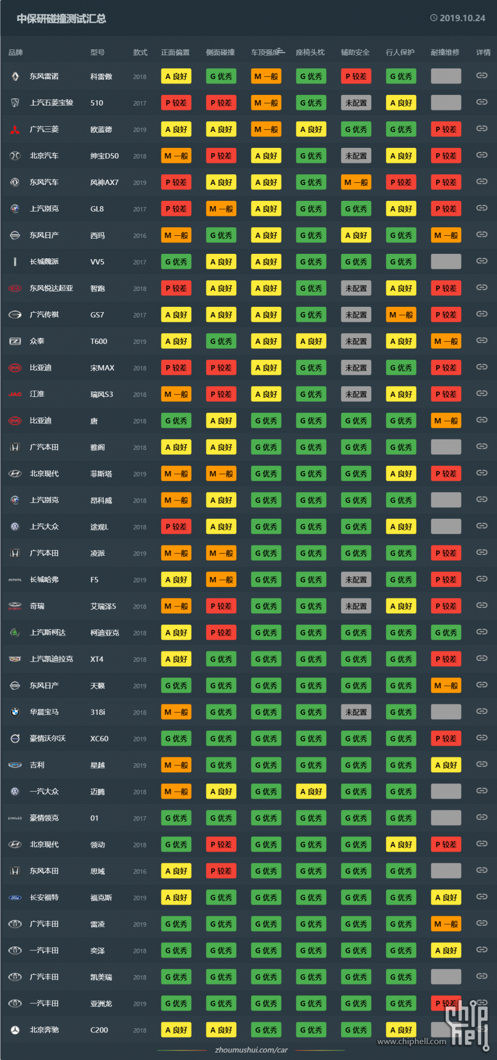Click the 华晨宝马 BMW logo
This screenshot has width=497, height=1060.
[x=15, y=712]
